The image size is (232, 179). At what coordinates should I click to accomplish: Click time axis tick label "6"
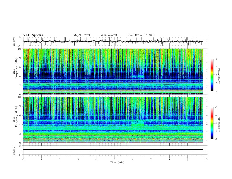point(133,159)
